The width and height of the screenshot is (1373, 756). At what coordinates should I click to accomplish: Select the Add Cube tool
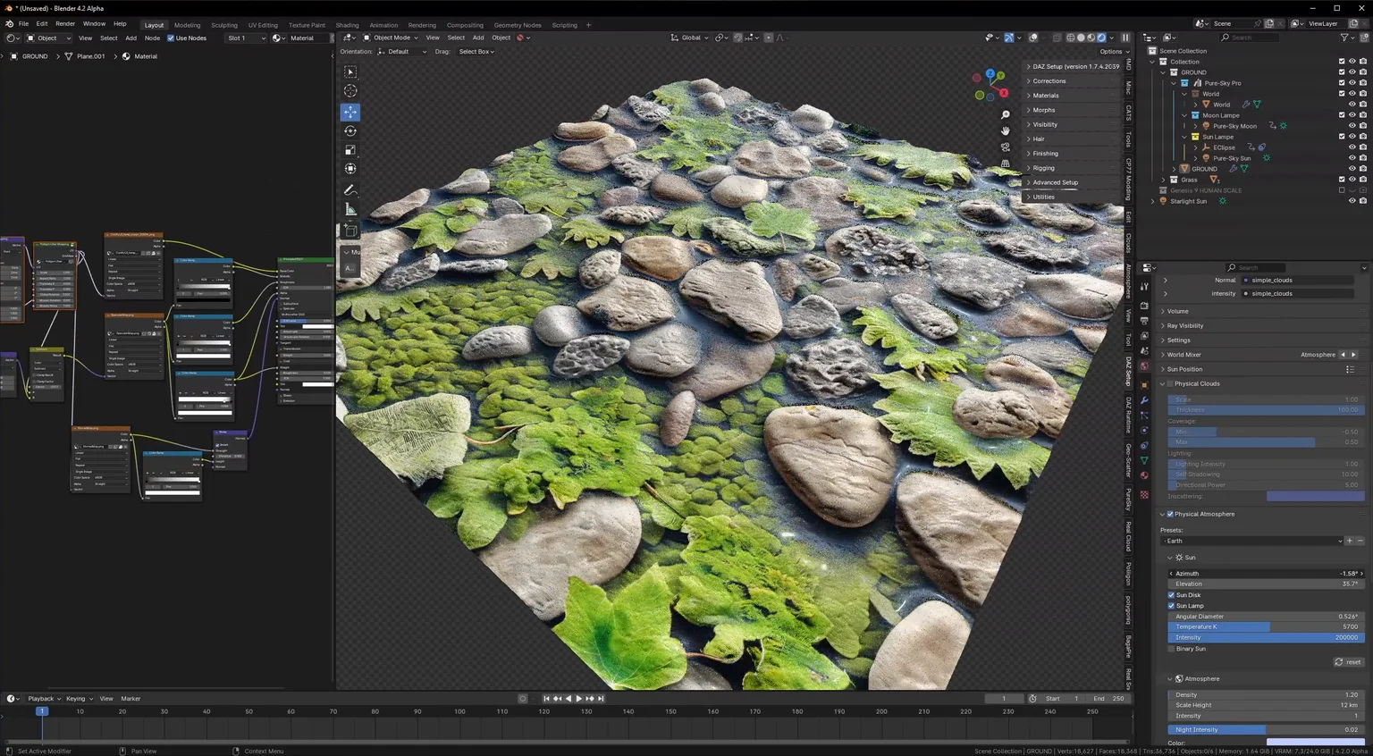(350, 231)
